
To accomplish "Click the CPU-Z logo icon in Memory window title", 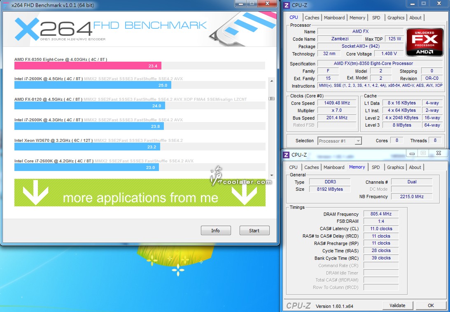I will (286, 155).
